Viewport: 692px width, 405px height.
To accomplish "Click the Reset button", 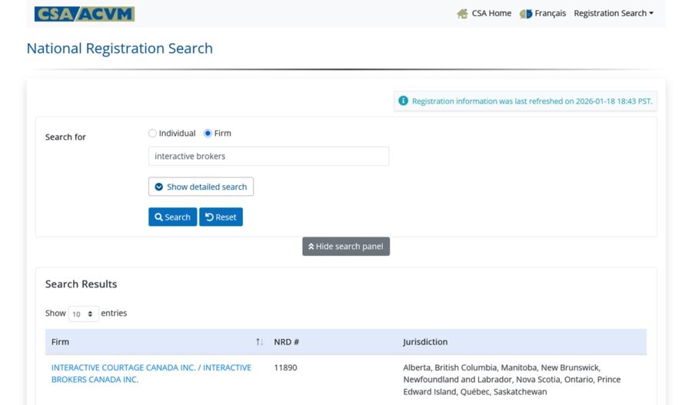I will (x=221, y=217).
